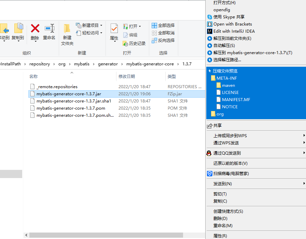Select mybatis-generator-core-1.3.7.jar.sha1 file

coord(117,101)
